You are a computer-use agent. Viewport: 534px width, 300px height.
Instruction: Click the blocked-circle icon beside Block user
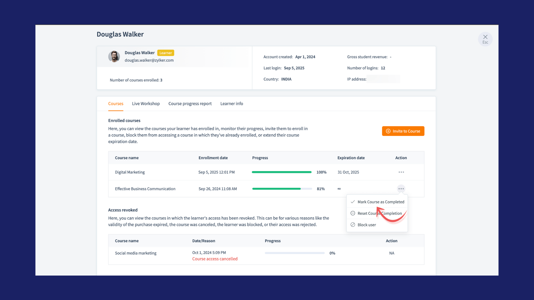coord(353,225)
